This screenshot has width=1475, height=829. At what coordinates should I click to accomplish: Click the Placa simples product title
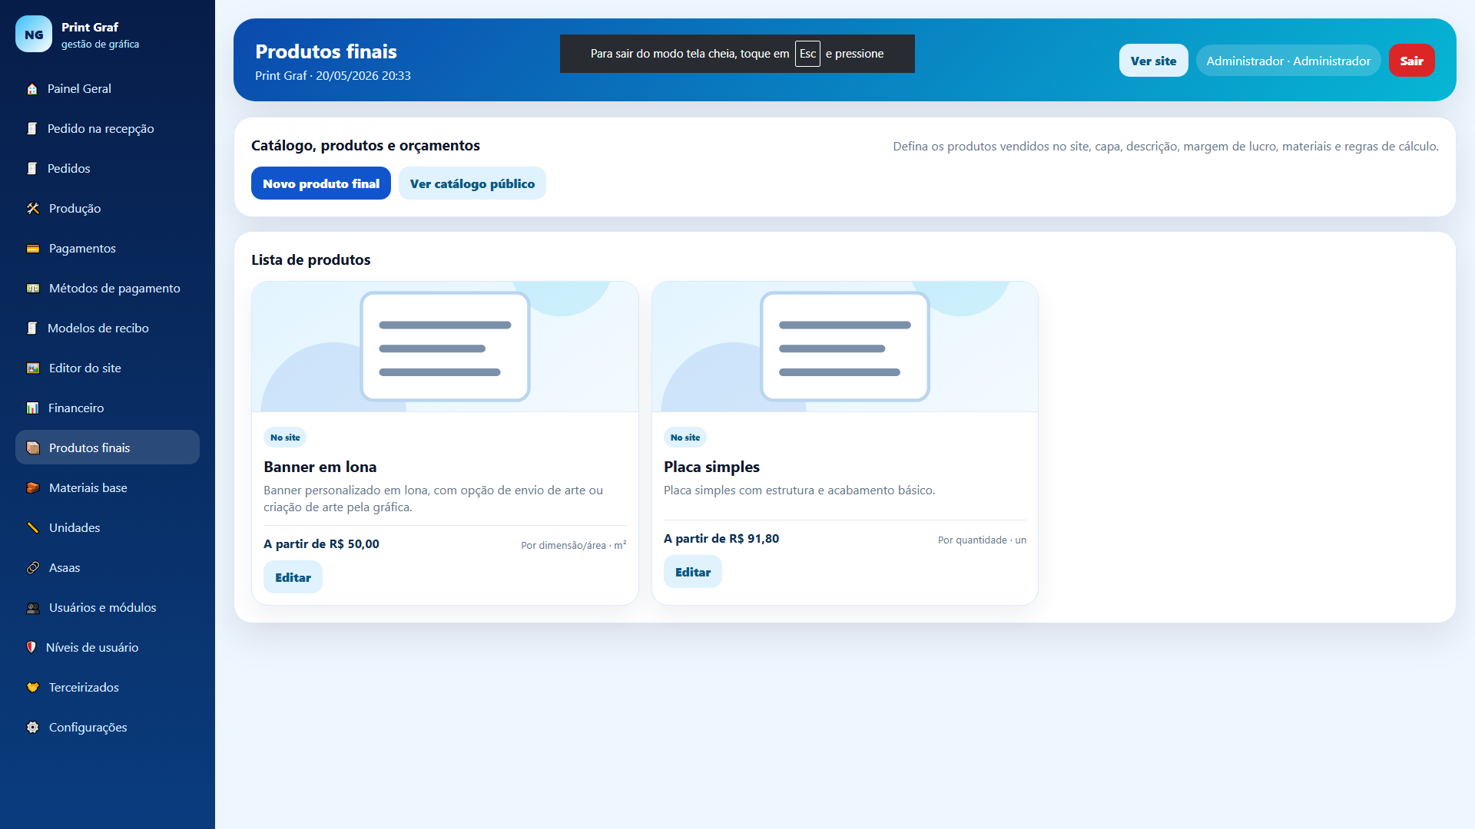coord(711,467)
